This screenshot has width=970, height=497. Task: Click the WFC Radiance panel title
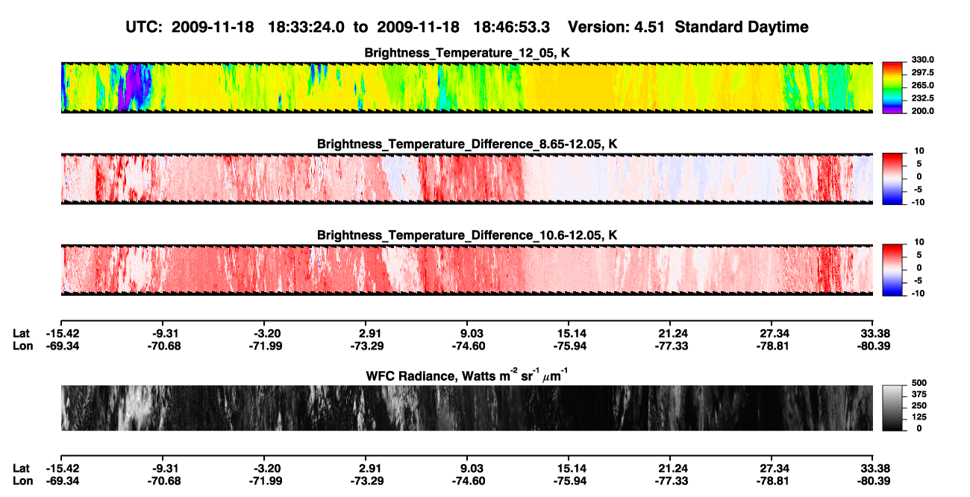[x=467, y=374]
